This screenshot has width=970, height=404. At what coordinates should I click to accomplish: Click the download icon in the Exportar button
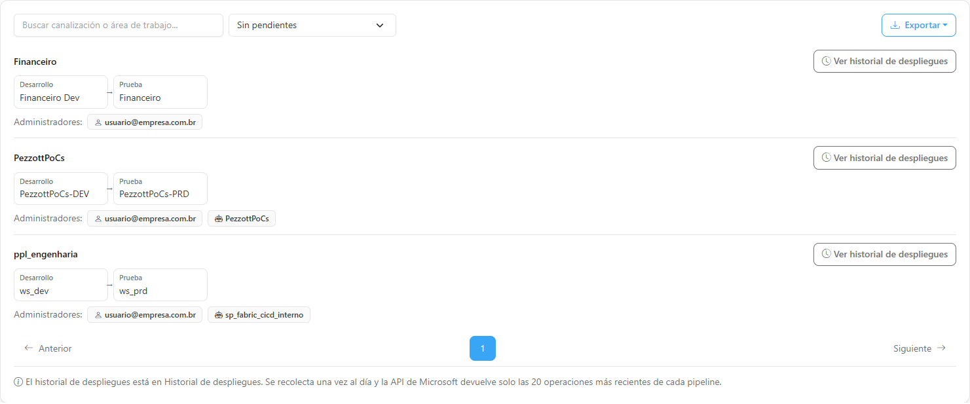click(895, 25)
